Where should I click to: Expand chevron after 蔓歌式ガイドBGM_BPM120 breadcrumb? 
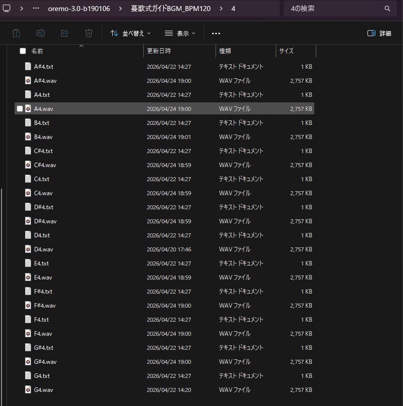point(221,9)
